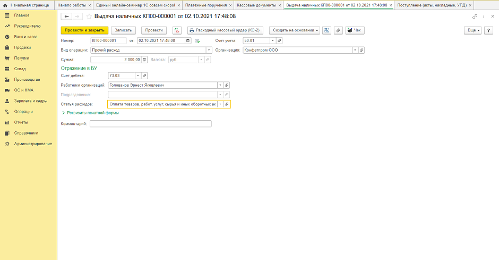Open Зарплата и кадры sidebar section

pyautogui.click(x=30, y=101)
